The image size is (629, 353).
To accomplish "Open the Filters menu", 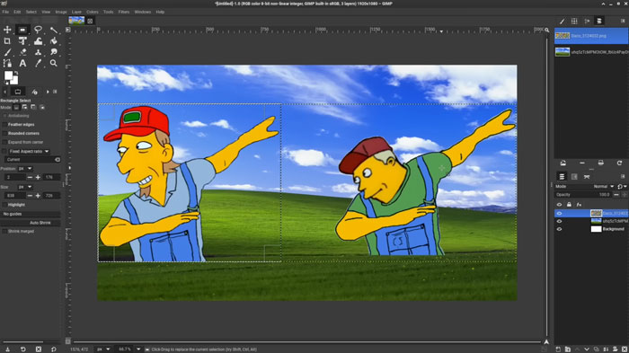I will pyautogui.click(x=124, y=12).
